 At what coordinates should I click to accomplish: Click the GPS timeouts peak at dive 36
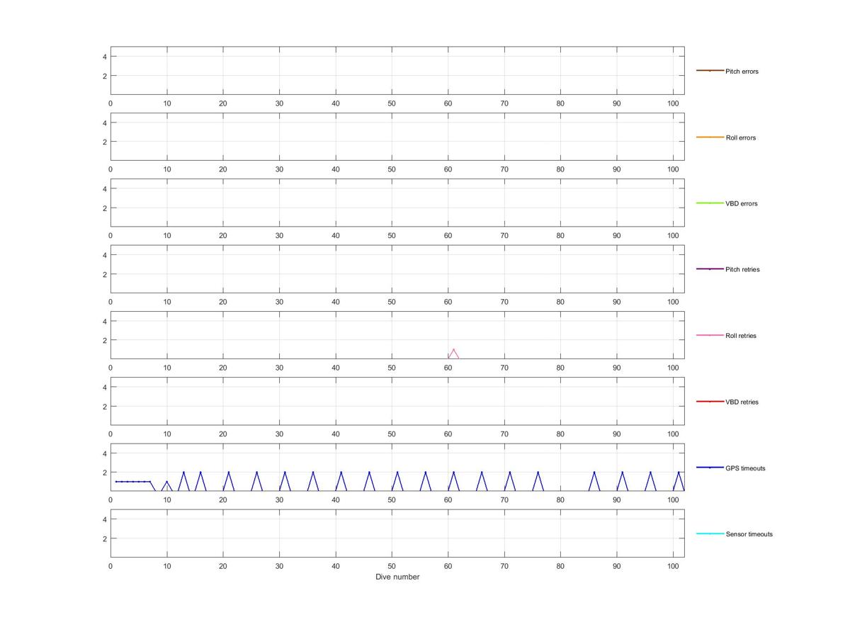(x=312, y=473)
